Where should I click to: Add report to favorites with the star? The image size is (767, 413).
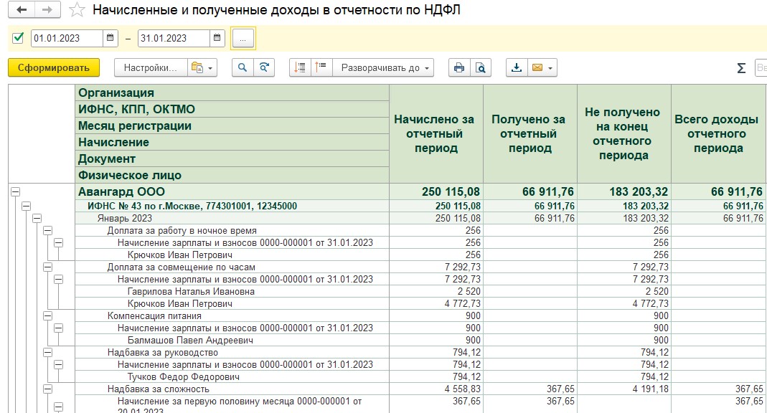click(77, 10)
